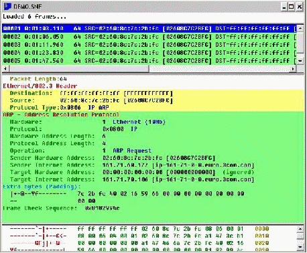This screenshot has width=307, height=253.
Task: Click hex dump row at offset 0010
Action: [139, 236]
